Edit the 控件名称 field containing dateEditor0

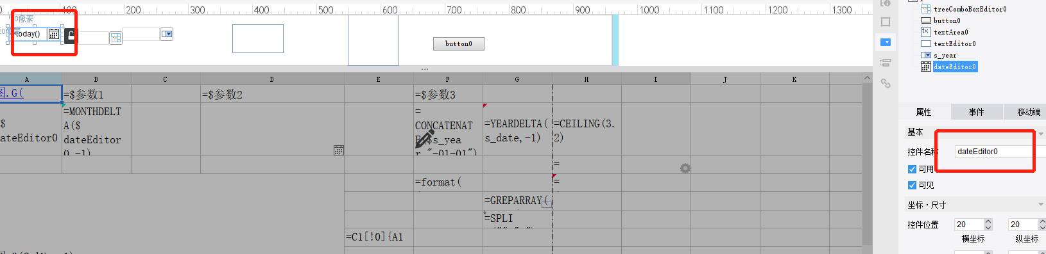tap(1000, 152)
